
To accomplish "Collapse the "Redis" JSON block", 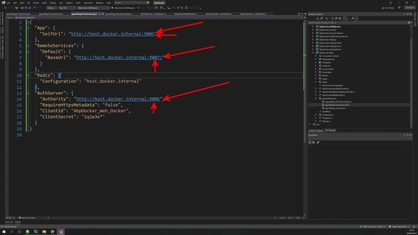I will point(28,75).
